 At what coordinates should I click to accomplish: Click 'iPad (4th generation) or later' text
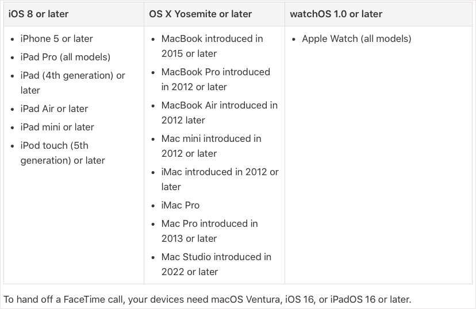click(72, 83)
